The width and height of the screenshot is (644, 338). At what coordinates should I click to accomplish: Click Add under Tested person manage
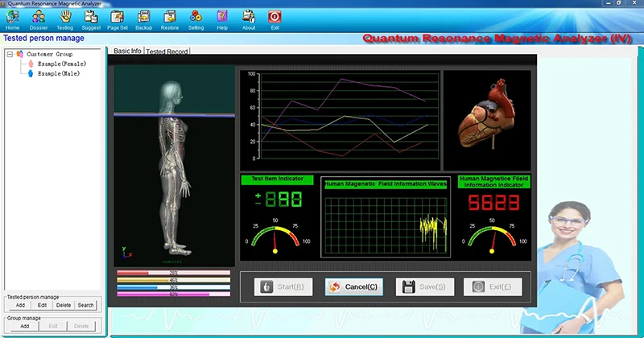[20, 305]
